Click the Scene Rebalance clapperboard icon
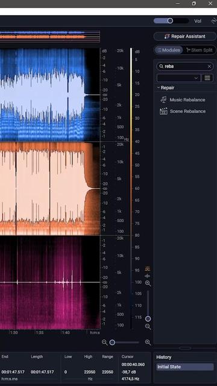This screenshot has height=386, width=217. coord(163,112)
